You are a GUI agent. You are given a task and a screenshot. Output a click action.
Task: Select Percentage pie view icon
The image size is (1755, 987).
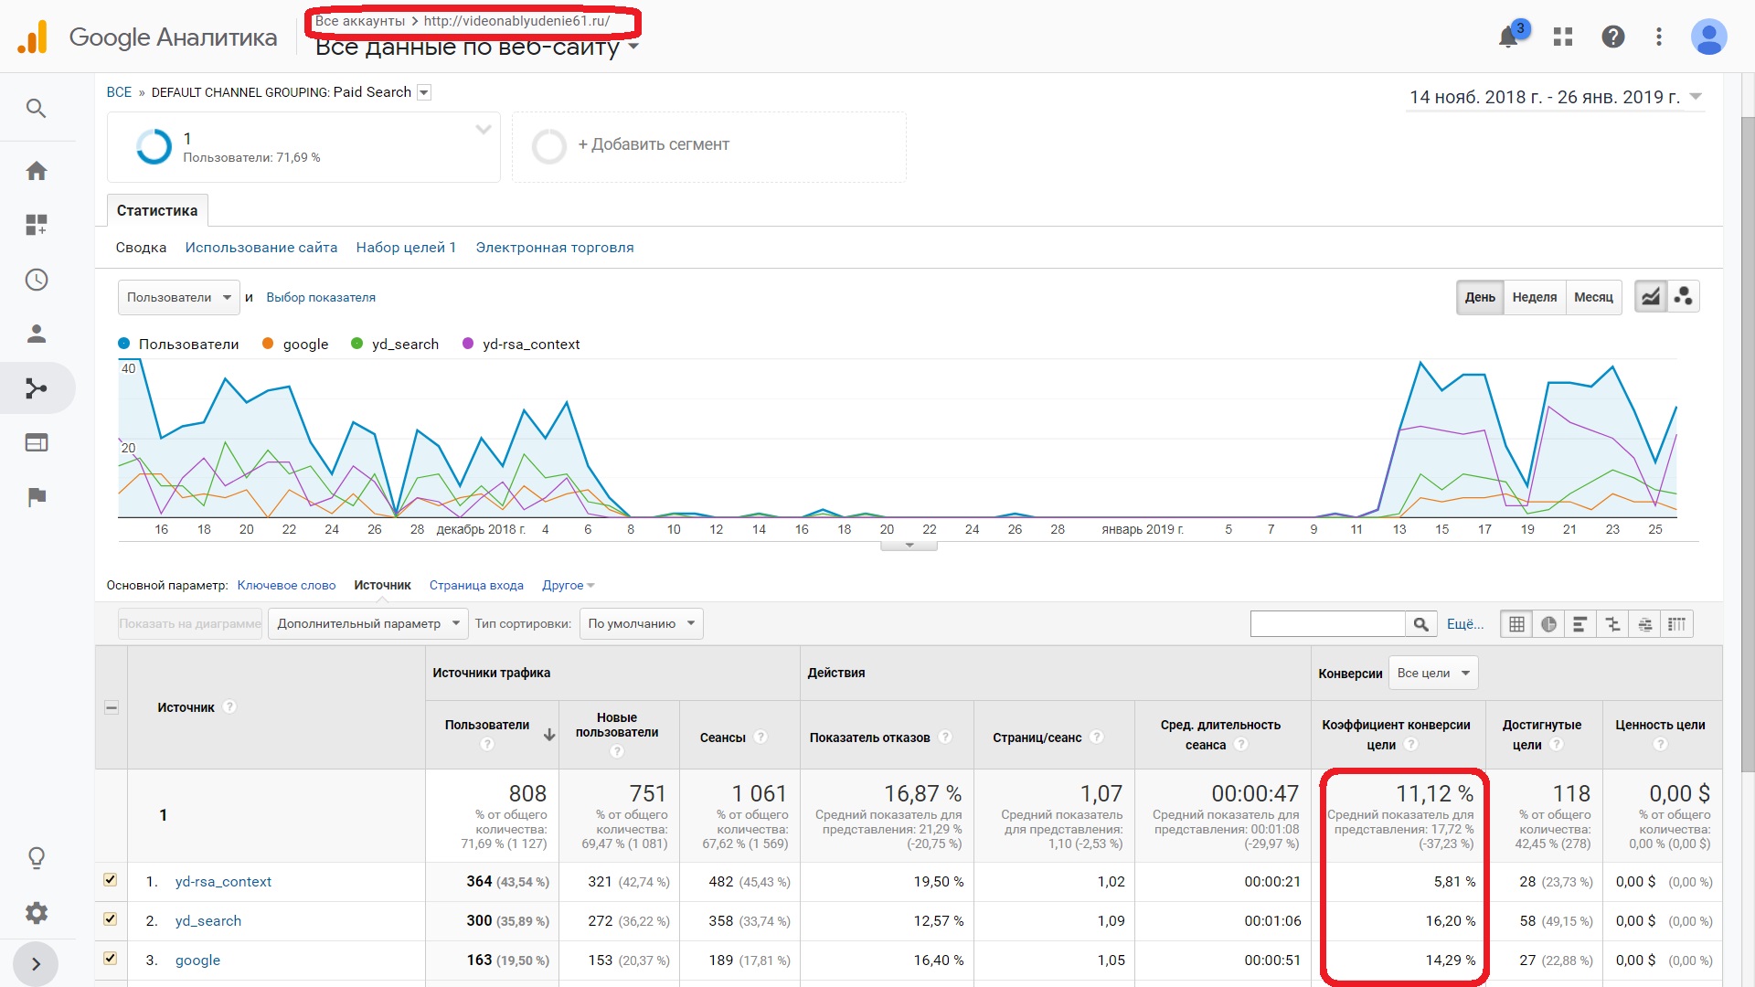coord(1548,624)
